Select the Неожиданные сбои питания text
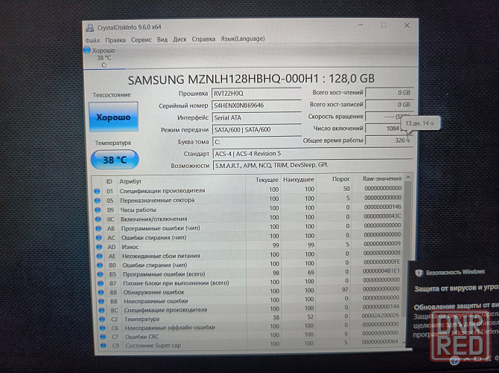This screenshot has height=373, width=499. pos(161,256)
